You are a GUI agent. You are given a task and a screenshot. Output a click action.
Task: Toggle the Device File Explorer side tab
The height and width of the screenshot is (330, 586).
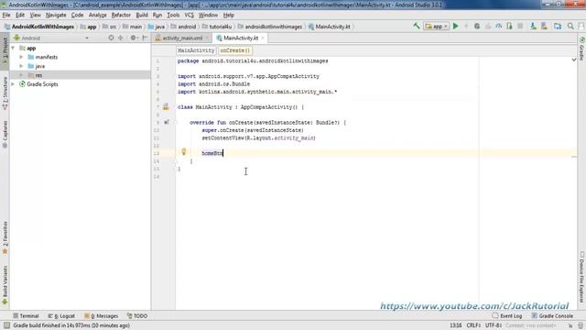(x=582, y=277)
